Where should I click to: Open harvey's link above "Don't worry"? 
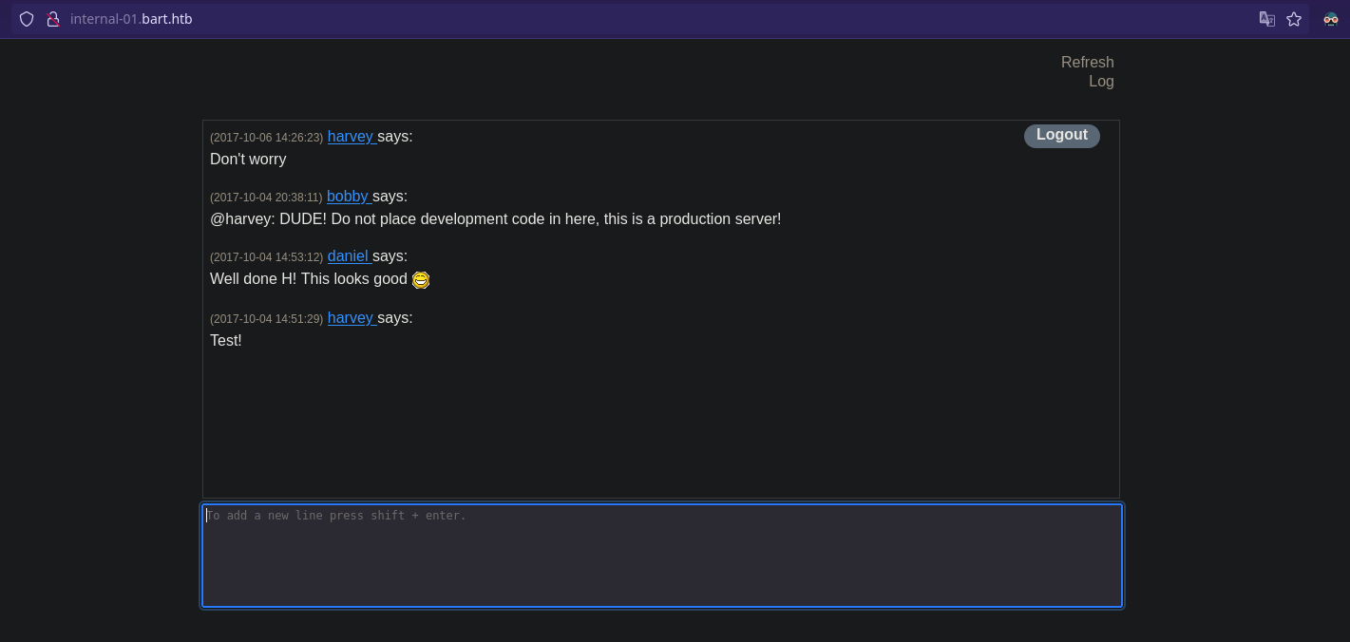pyautogui.click(x=351, y=137)
